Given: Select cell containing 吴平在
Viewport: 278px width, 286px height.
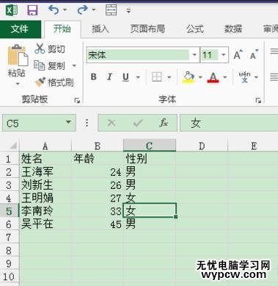Looking at the screenshot, I should (45, 224).
